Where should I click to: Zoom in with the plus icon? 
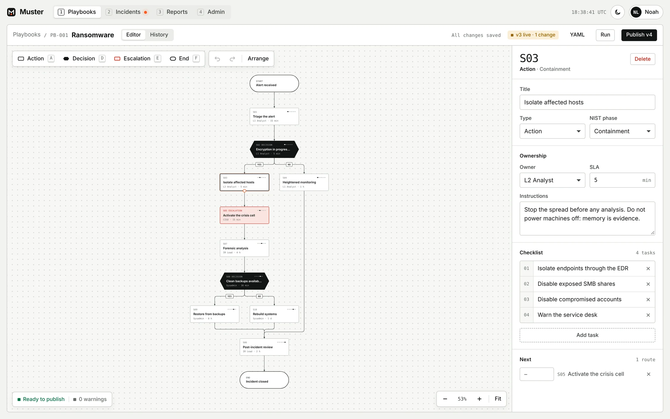[x=479, y=399]
